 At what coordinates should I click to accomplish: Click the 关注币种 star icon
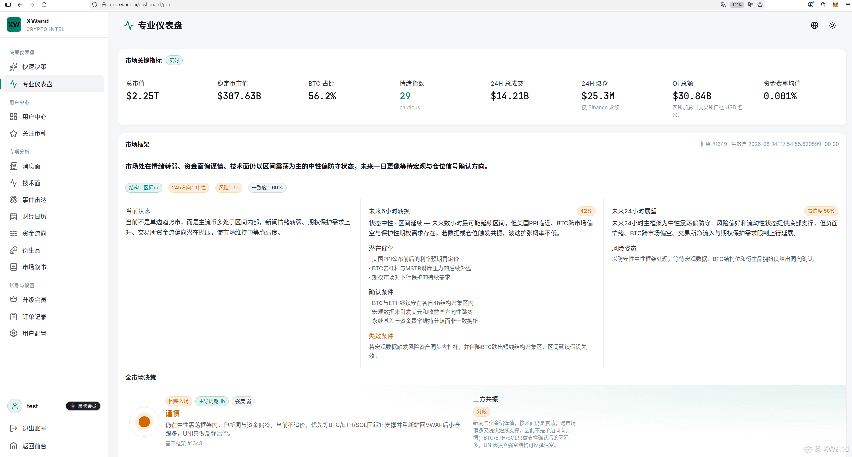(13, 133)
